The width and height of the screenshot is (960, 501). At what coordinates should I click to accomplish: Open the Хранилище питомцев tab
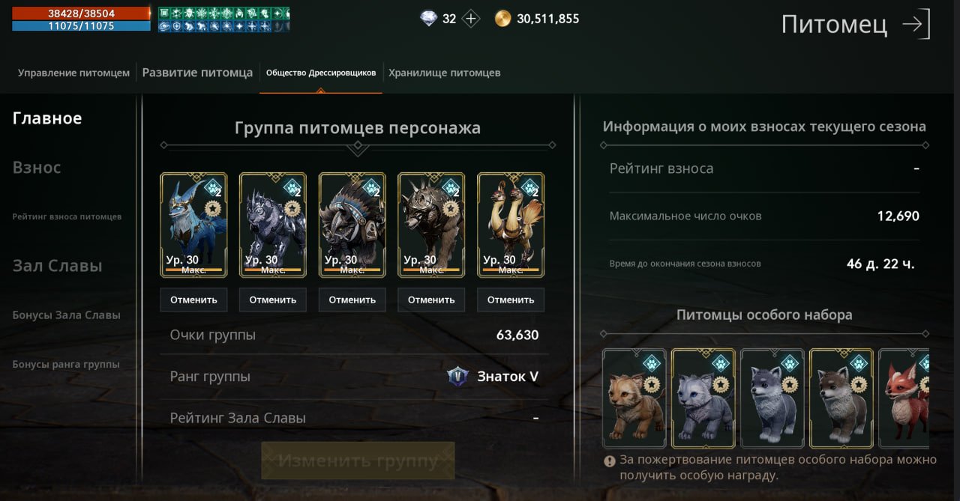point(445,73)
